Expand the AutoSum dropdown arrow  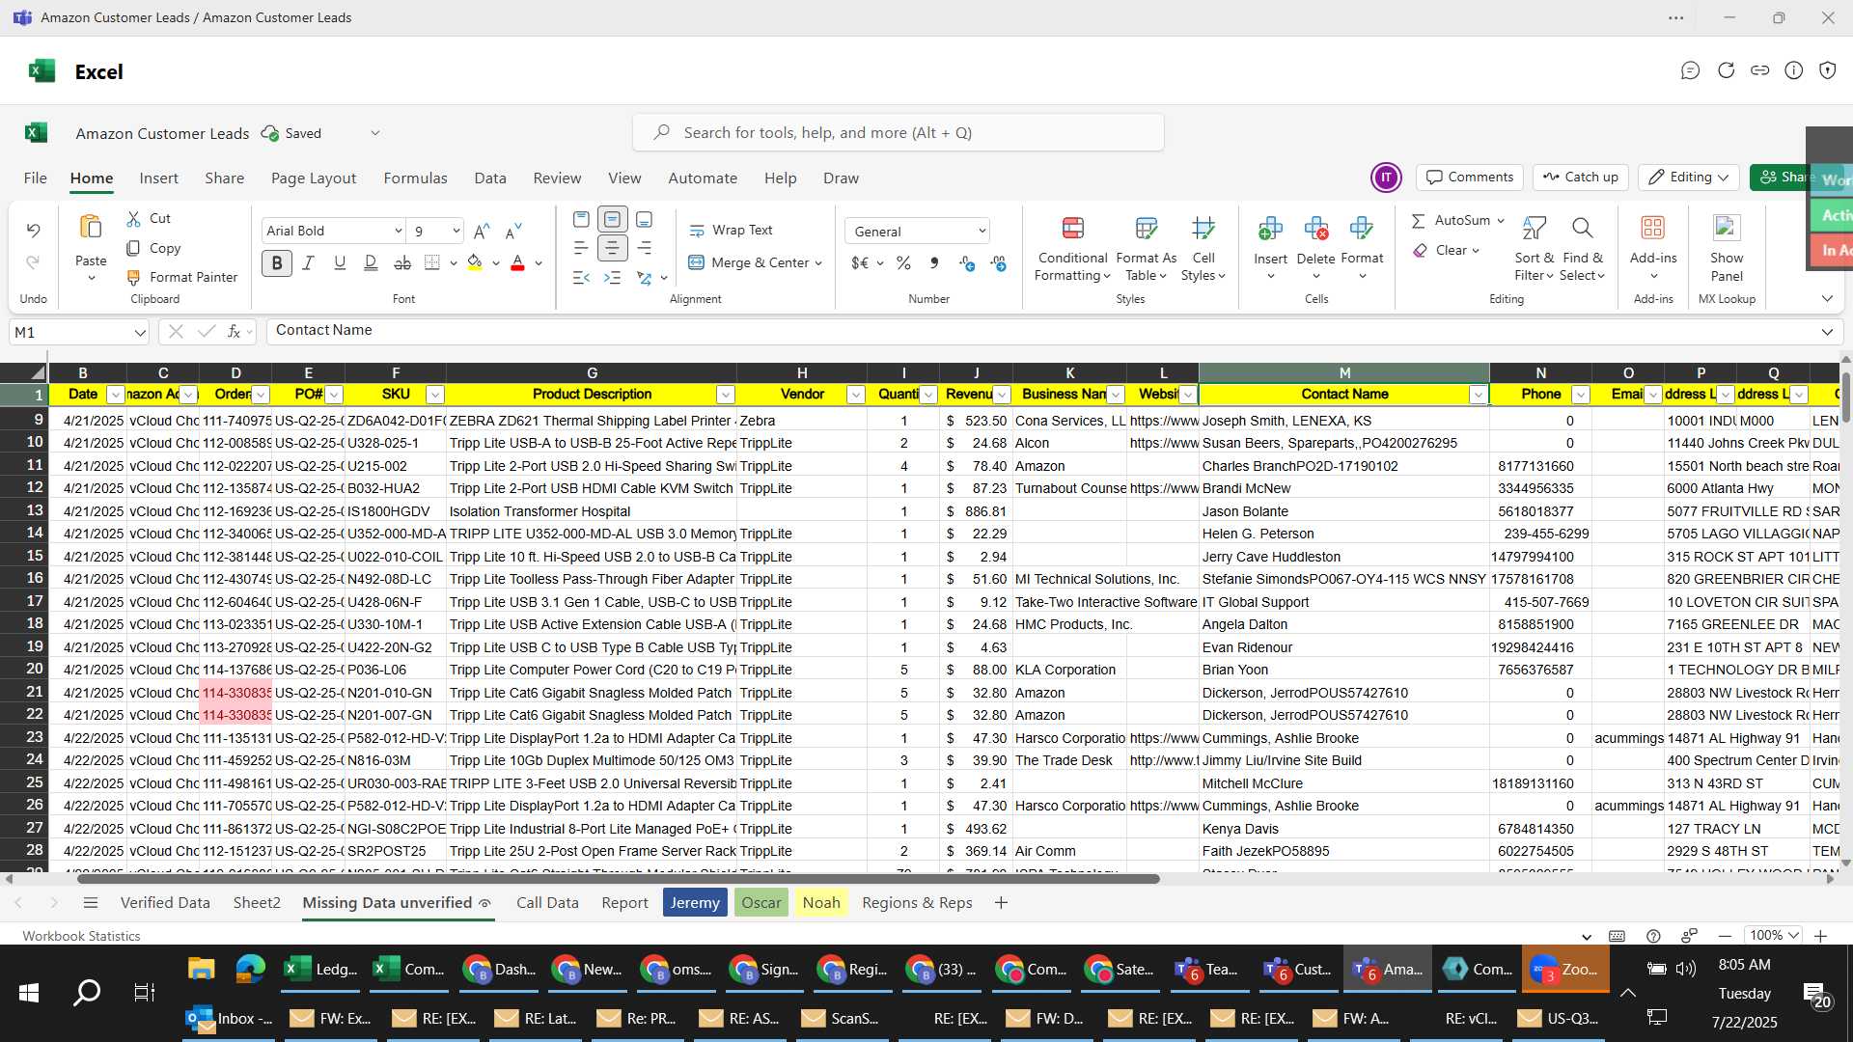(1501, 221)
